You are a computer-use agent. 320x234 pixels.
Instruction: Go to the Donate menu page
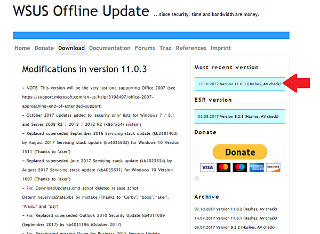tap(44, 48)
